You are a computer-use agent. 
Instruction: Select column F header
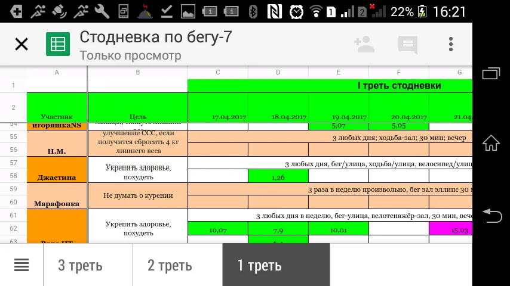[x=399, y=72]
